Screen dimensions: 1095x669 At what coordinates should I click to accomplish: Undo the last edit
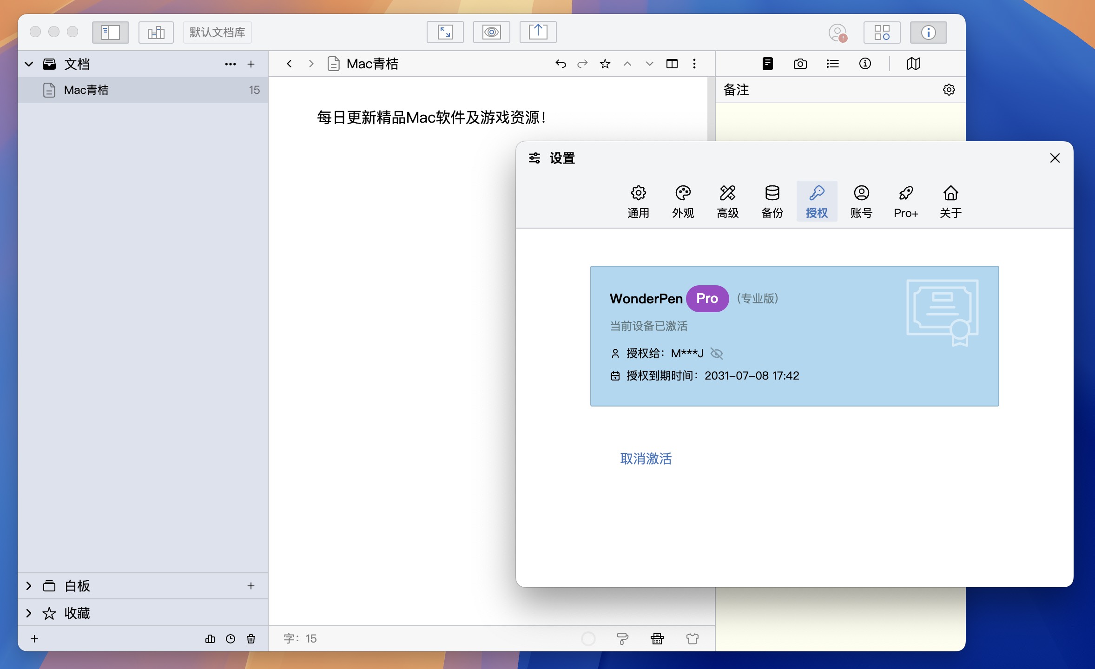point(561,64)
